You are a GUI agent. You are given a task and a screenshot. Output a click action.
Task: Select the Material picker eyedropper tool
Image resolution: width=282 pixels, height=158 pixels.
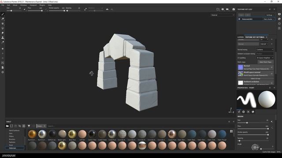tap(3, 42)
